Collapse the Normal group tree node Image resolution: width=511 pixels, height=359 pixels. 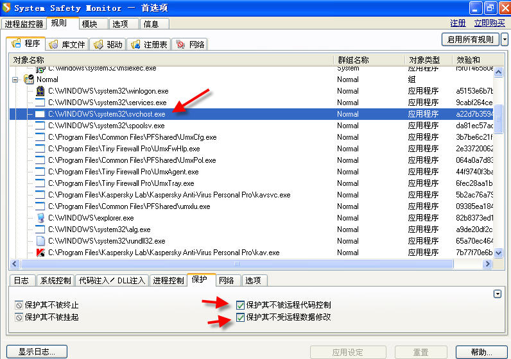[15, 79]
